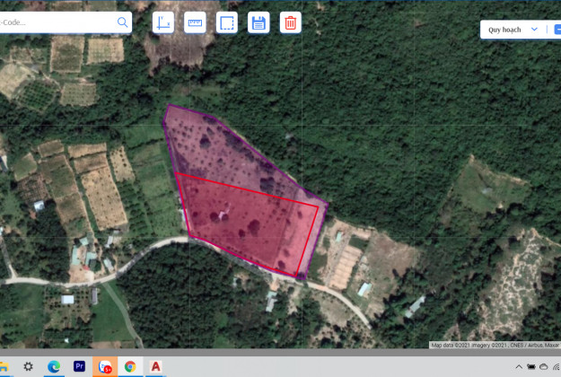561x377 pixels.
Task: Open the Quy hoach dropdown
Action: [x=510, y=30]
